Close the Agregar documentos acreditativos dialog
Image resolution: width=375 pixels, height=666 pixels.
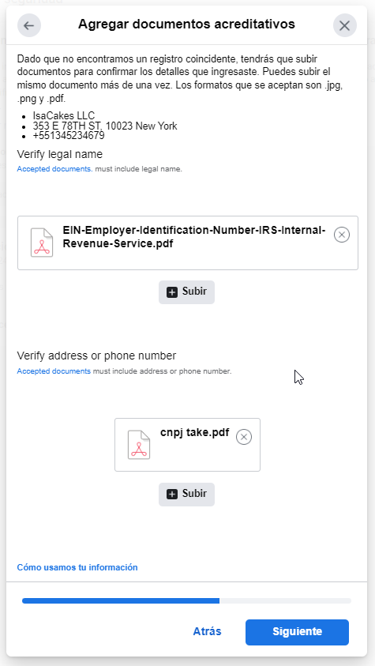pyautogui.click(x=344, y=25)
